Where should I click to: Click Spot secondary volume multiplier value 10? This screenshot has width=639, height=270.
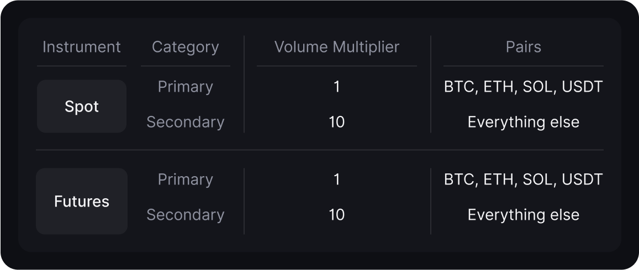tap(337, 122)
